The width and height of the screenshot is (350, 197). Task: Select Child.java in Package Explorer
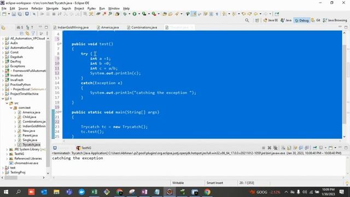[29, 117]
